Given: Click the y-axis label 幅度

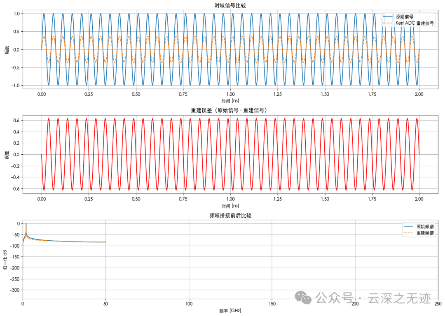Looking at the screenshot, I should [x=7, y=50].
